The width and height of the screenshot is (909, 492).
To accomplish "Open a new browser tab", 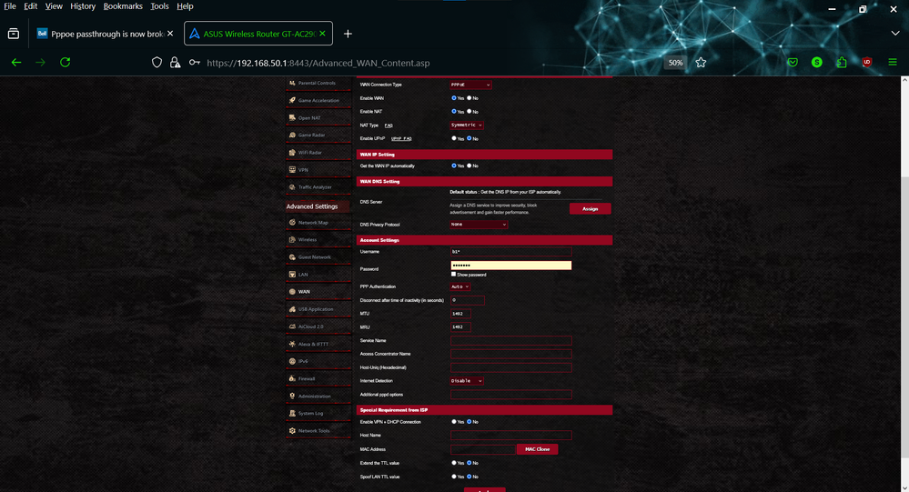I will tap(348, 34).
